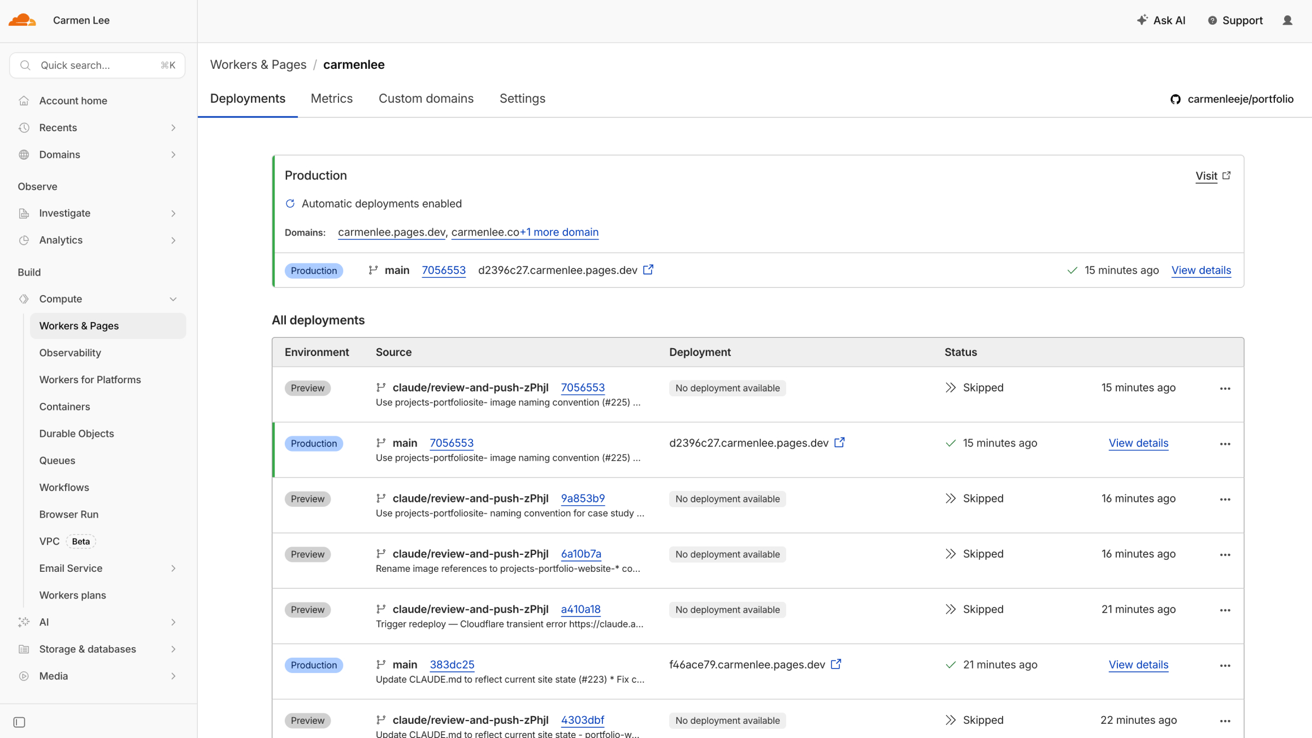Expand the Storage & databases chevron
This screenshot has height=738, width=1312.
(173, 649)
